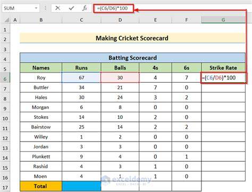The image size is (252, 192).
Task: Click the orange Total cell
Action: (x=41, y=186)
